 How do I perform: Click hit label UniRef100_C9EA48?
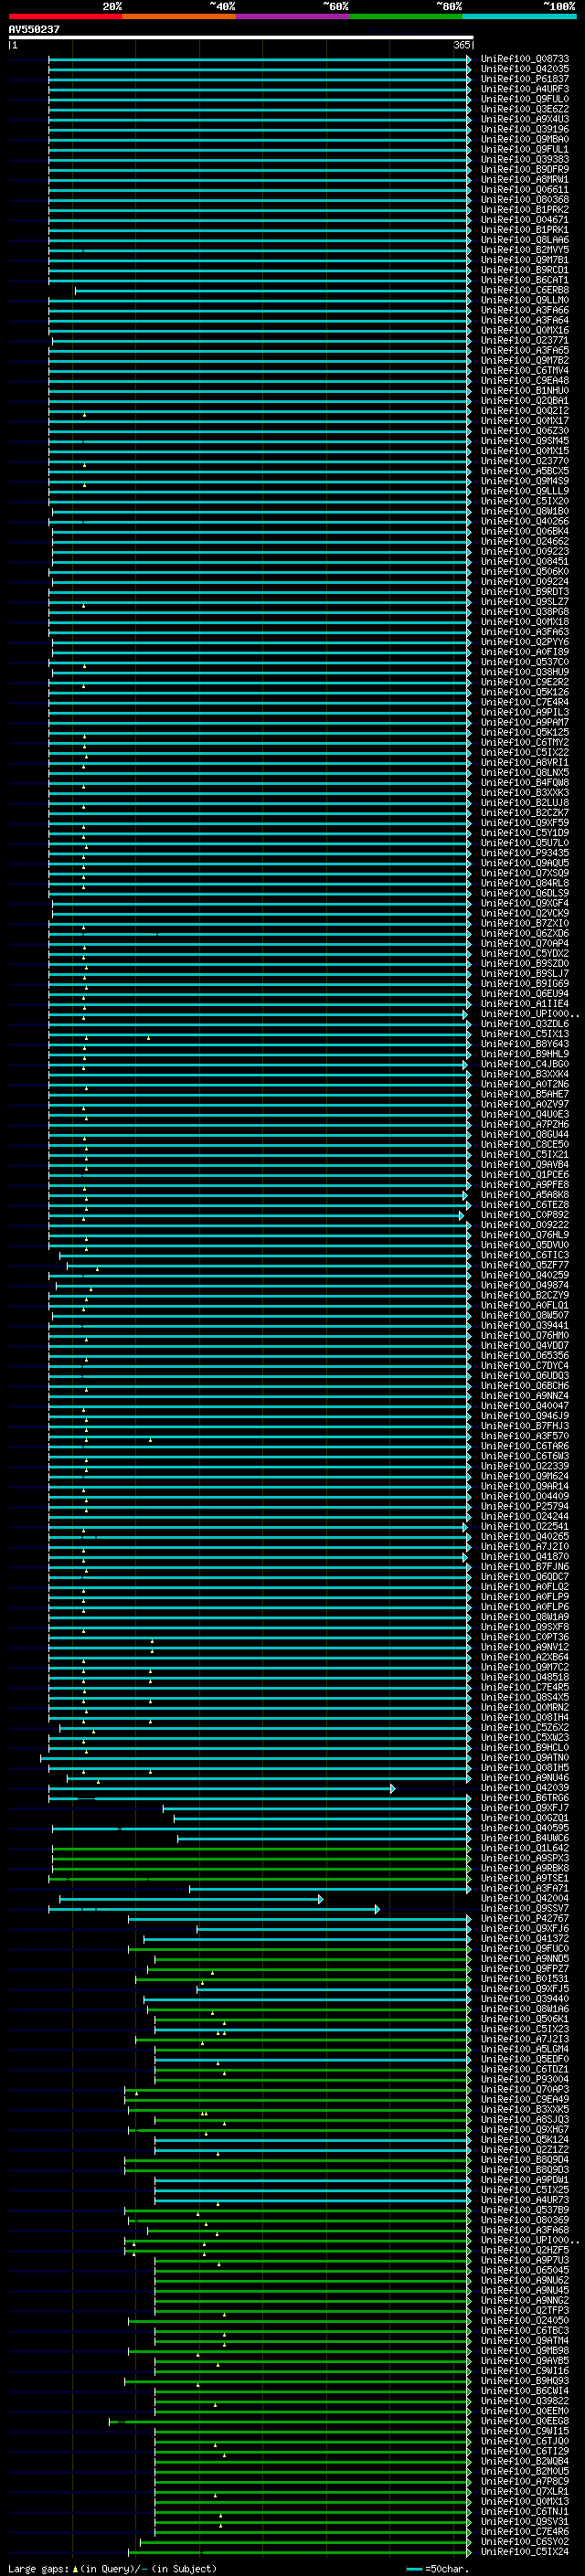pos(525,380)
